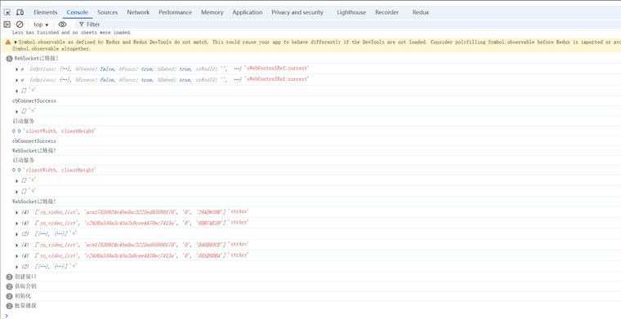Select the 'Less has finished' log line
The height and width of the screenshot is (319, 621).
[72, 33]
